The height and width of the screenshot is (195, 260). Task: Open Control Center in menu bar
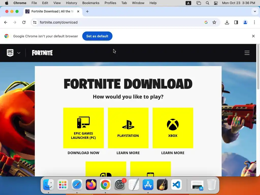click(x=216, y=3)
